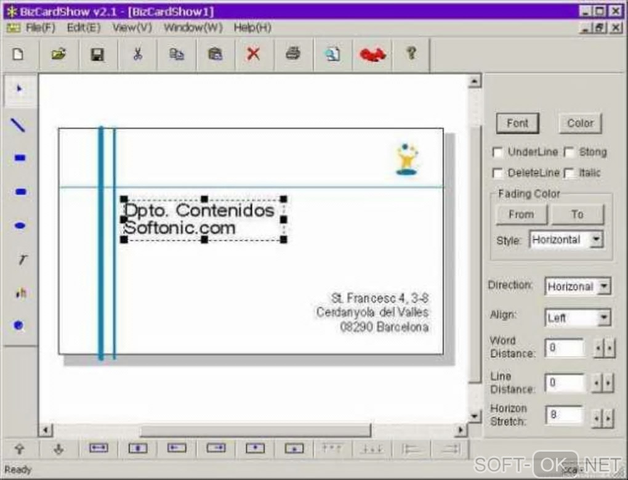Click the horizontal double-arrow alignment icon

[99, 448]
